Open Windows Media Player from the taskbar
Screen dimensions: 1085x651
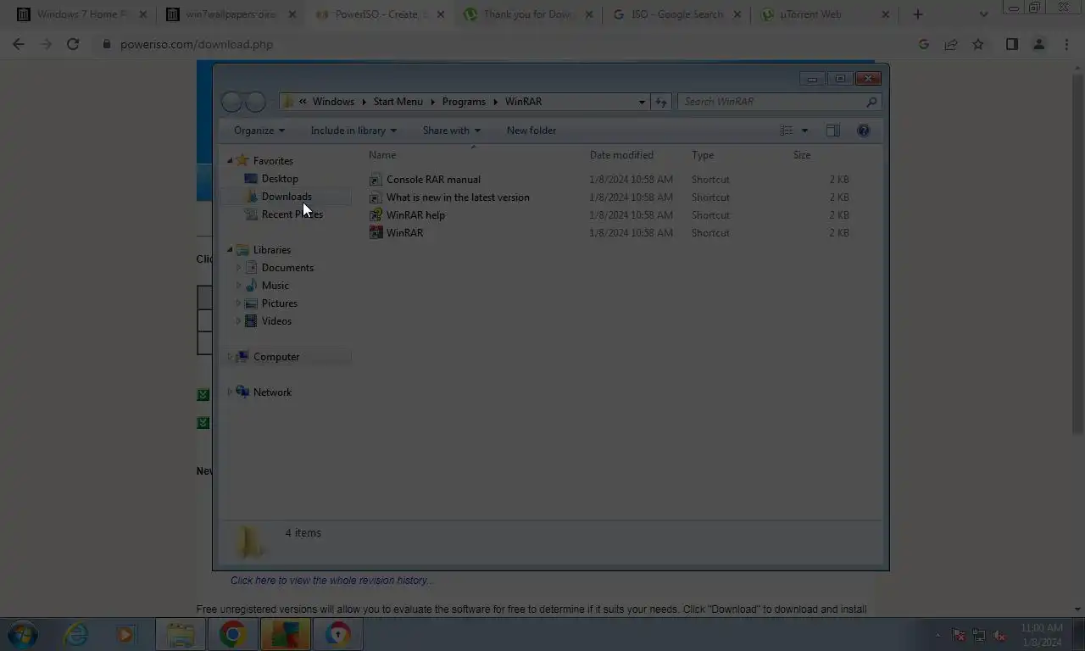click(125, 634)
